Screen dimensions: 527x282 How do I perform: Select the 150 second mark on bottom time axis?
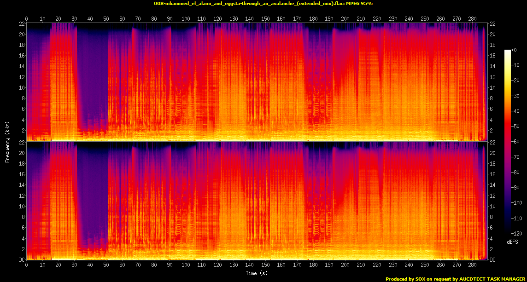pyautogui.click(x=265, y=265)
